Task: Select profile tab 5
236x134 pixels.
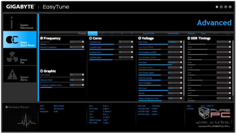Action: click(132, 34)
